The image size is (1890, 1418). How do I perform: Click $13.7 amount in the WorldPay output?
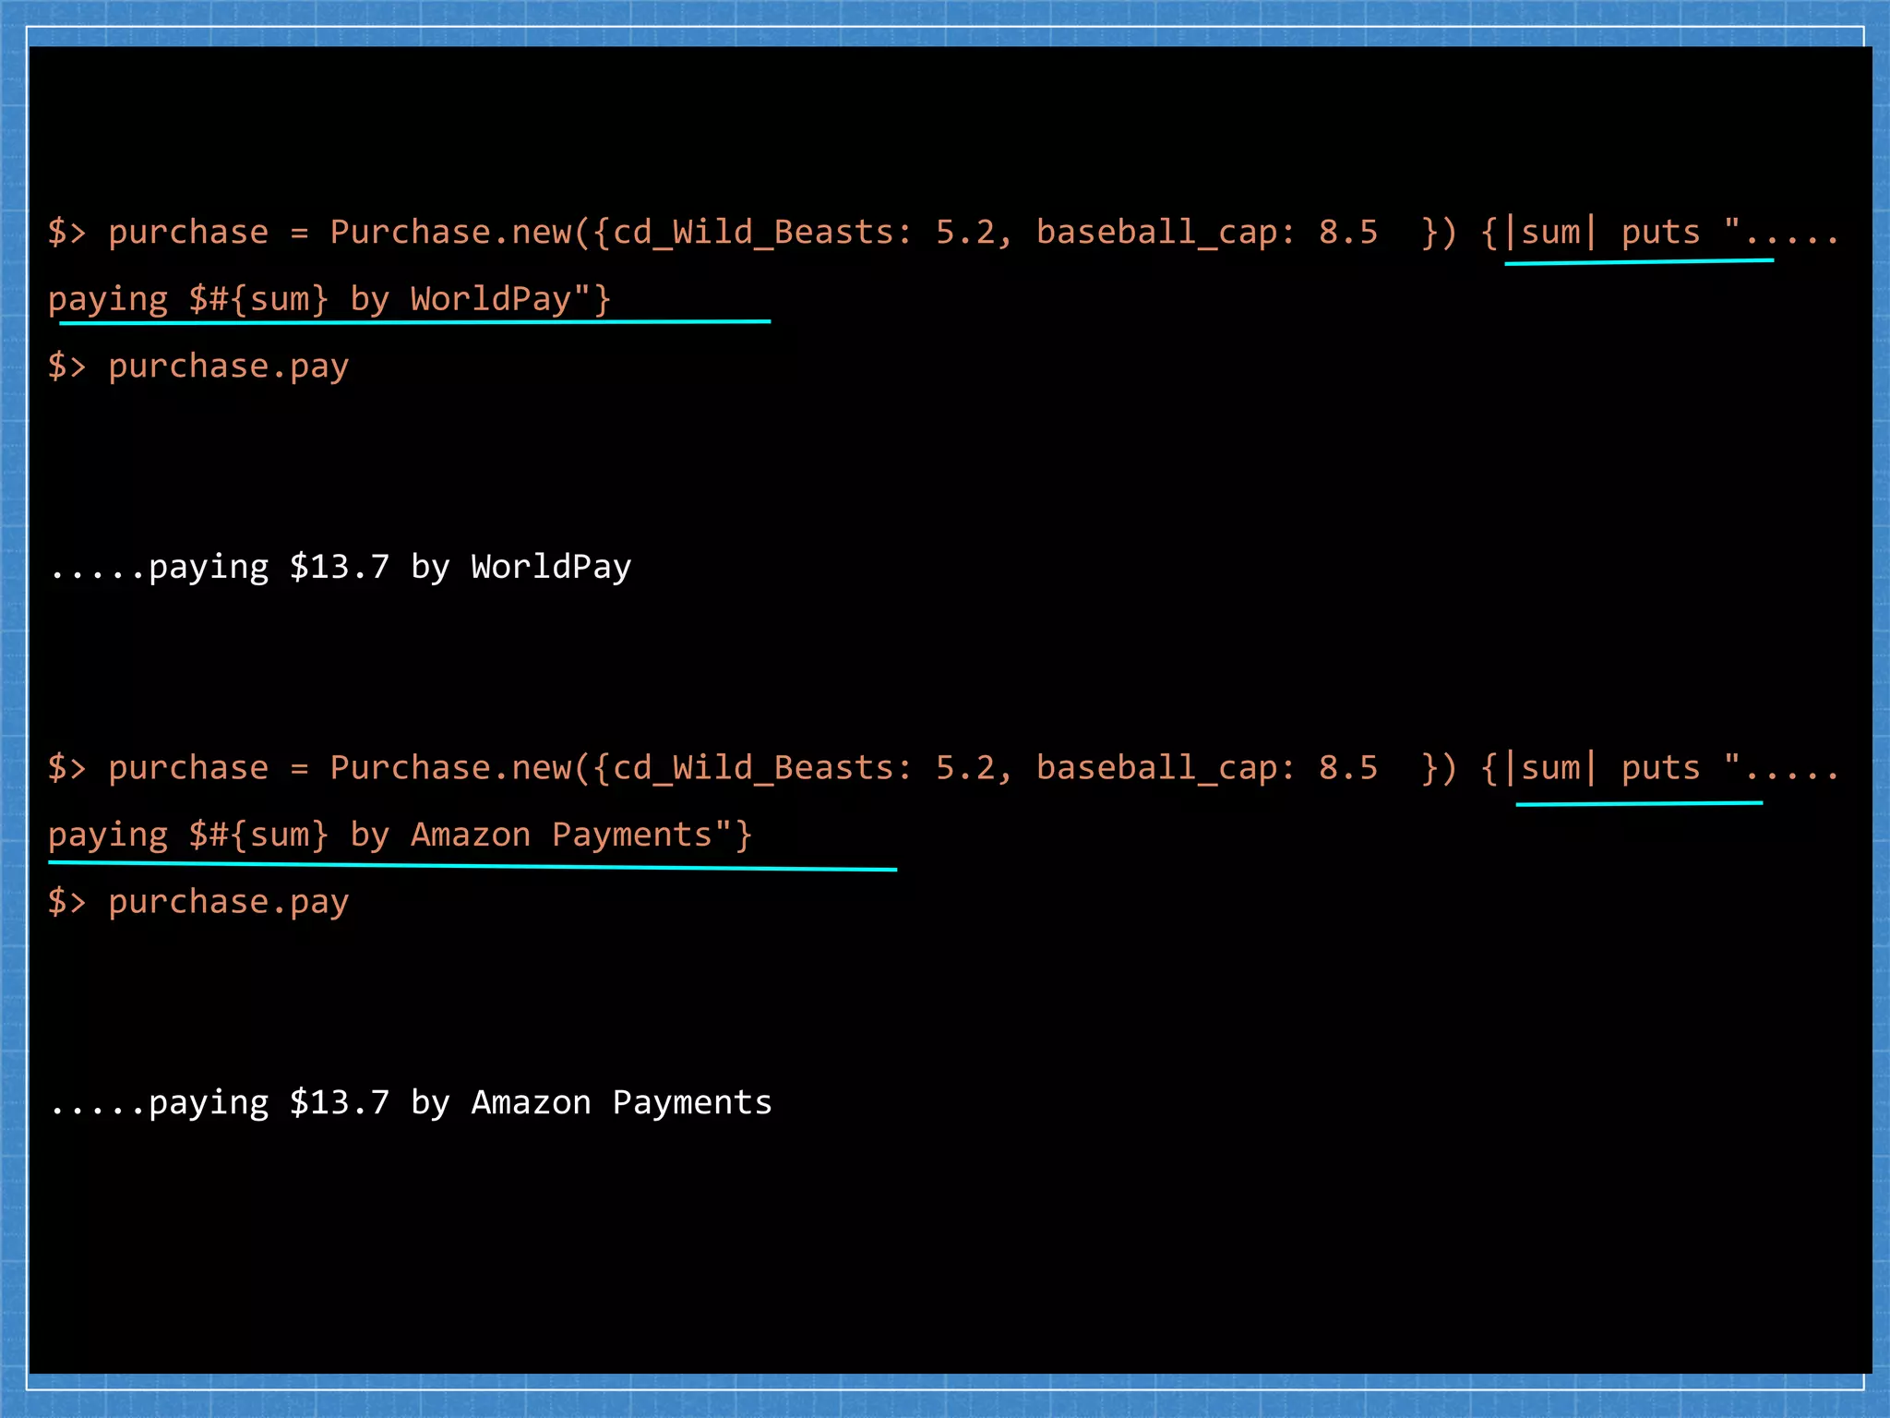pyautogui.click(x=340, y=567)
